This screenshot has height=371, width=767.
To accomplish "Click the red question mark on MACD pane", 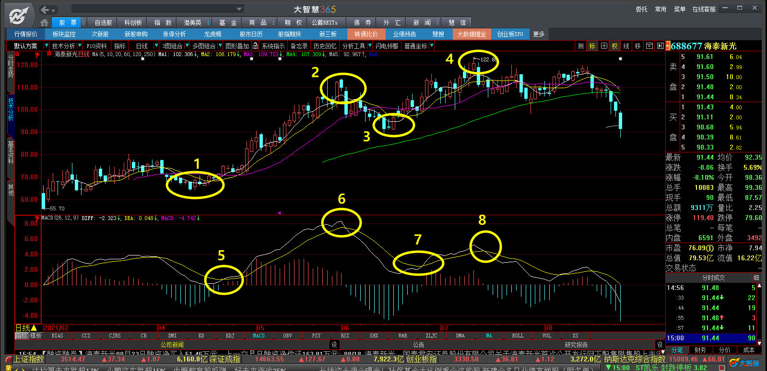I will pos(36,219).
